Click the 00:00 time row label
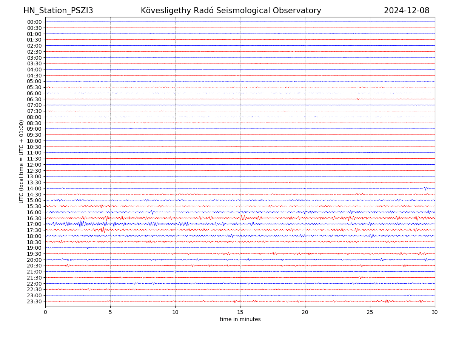Image resolution: width=453 pixels, height=340 pixels. [x=34, y=22]
